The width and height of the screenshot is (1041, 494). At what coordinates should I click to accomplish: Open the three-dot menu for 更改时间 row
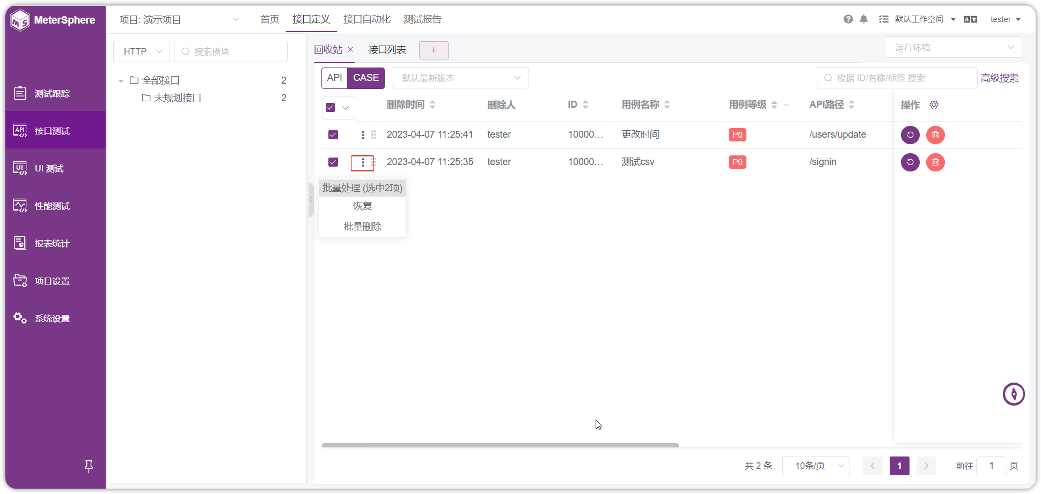click(x=363, y=135)
